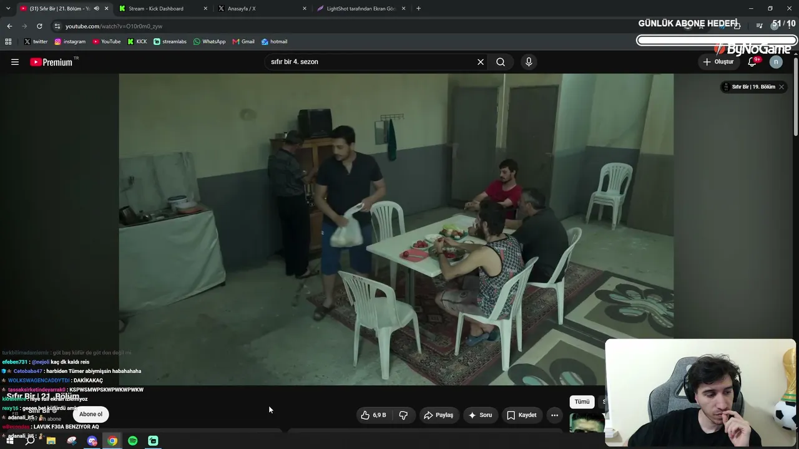Open the KICK bookmark

click(137, 42)
